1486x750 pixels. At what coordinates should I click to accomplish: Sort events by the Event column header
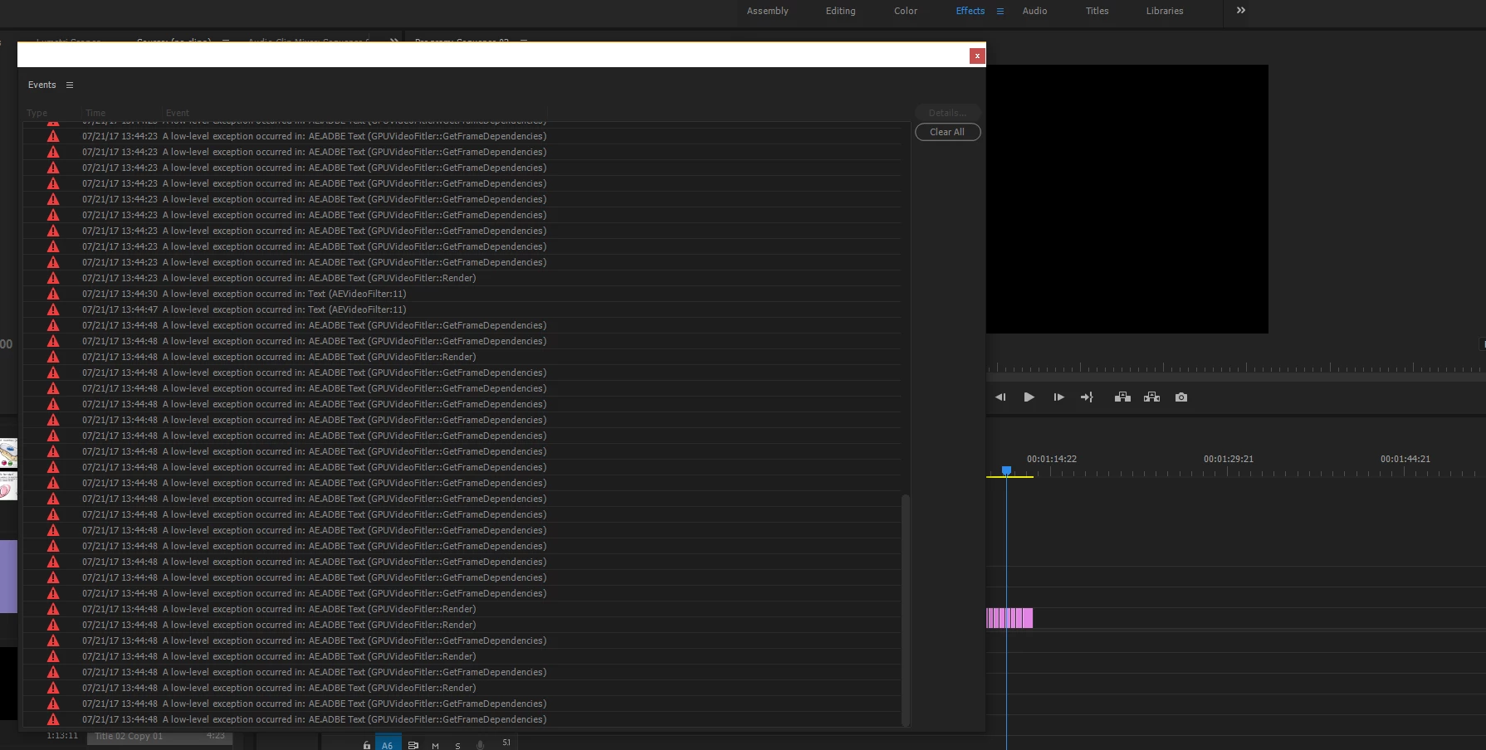(178, 113)
